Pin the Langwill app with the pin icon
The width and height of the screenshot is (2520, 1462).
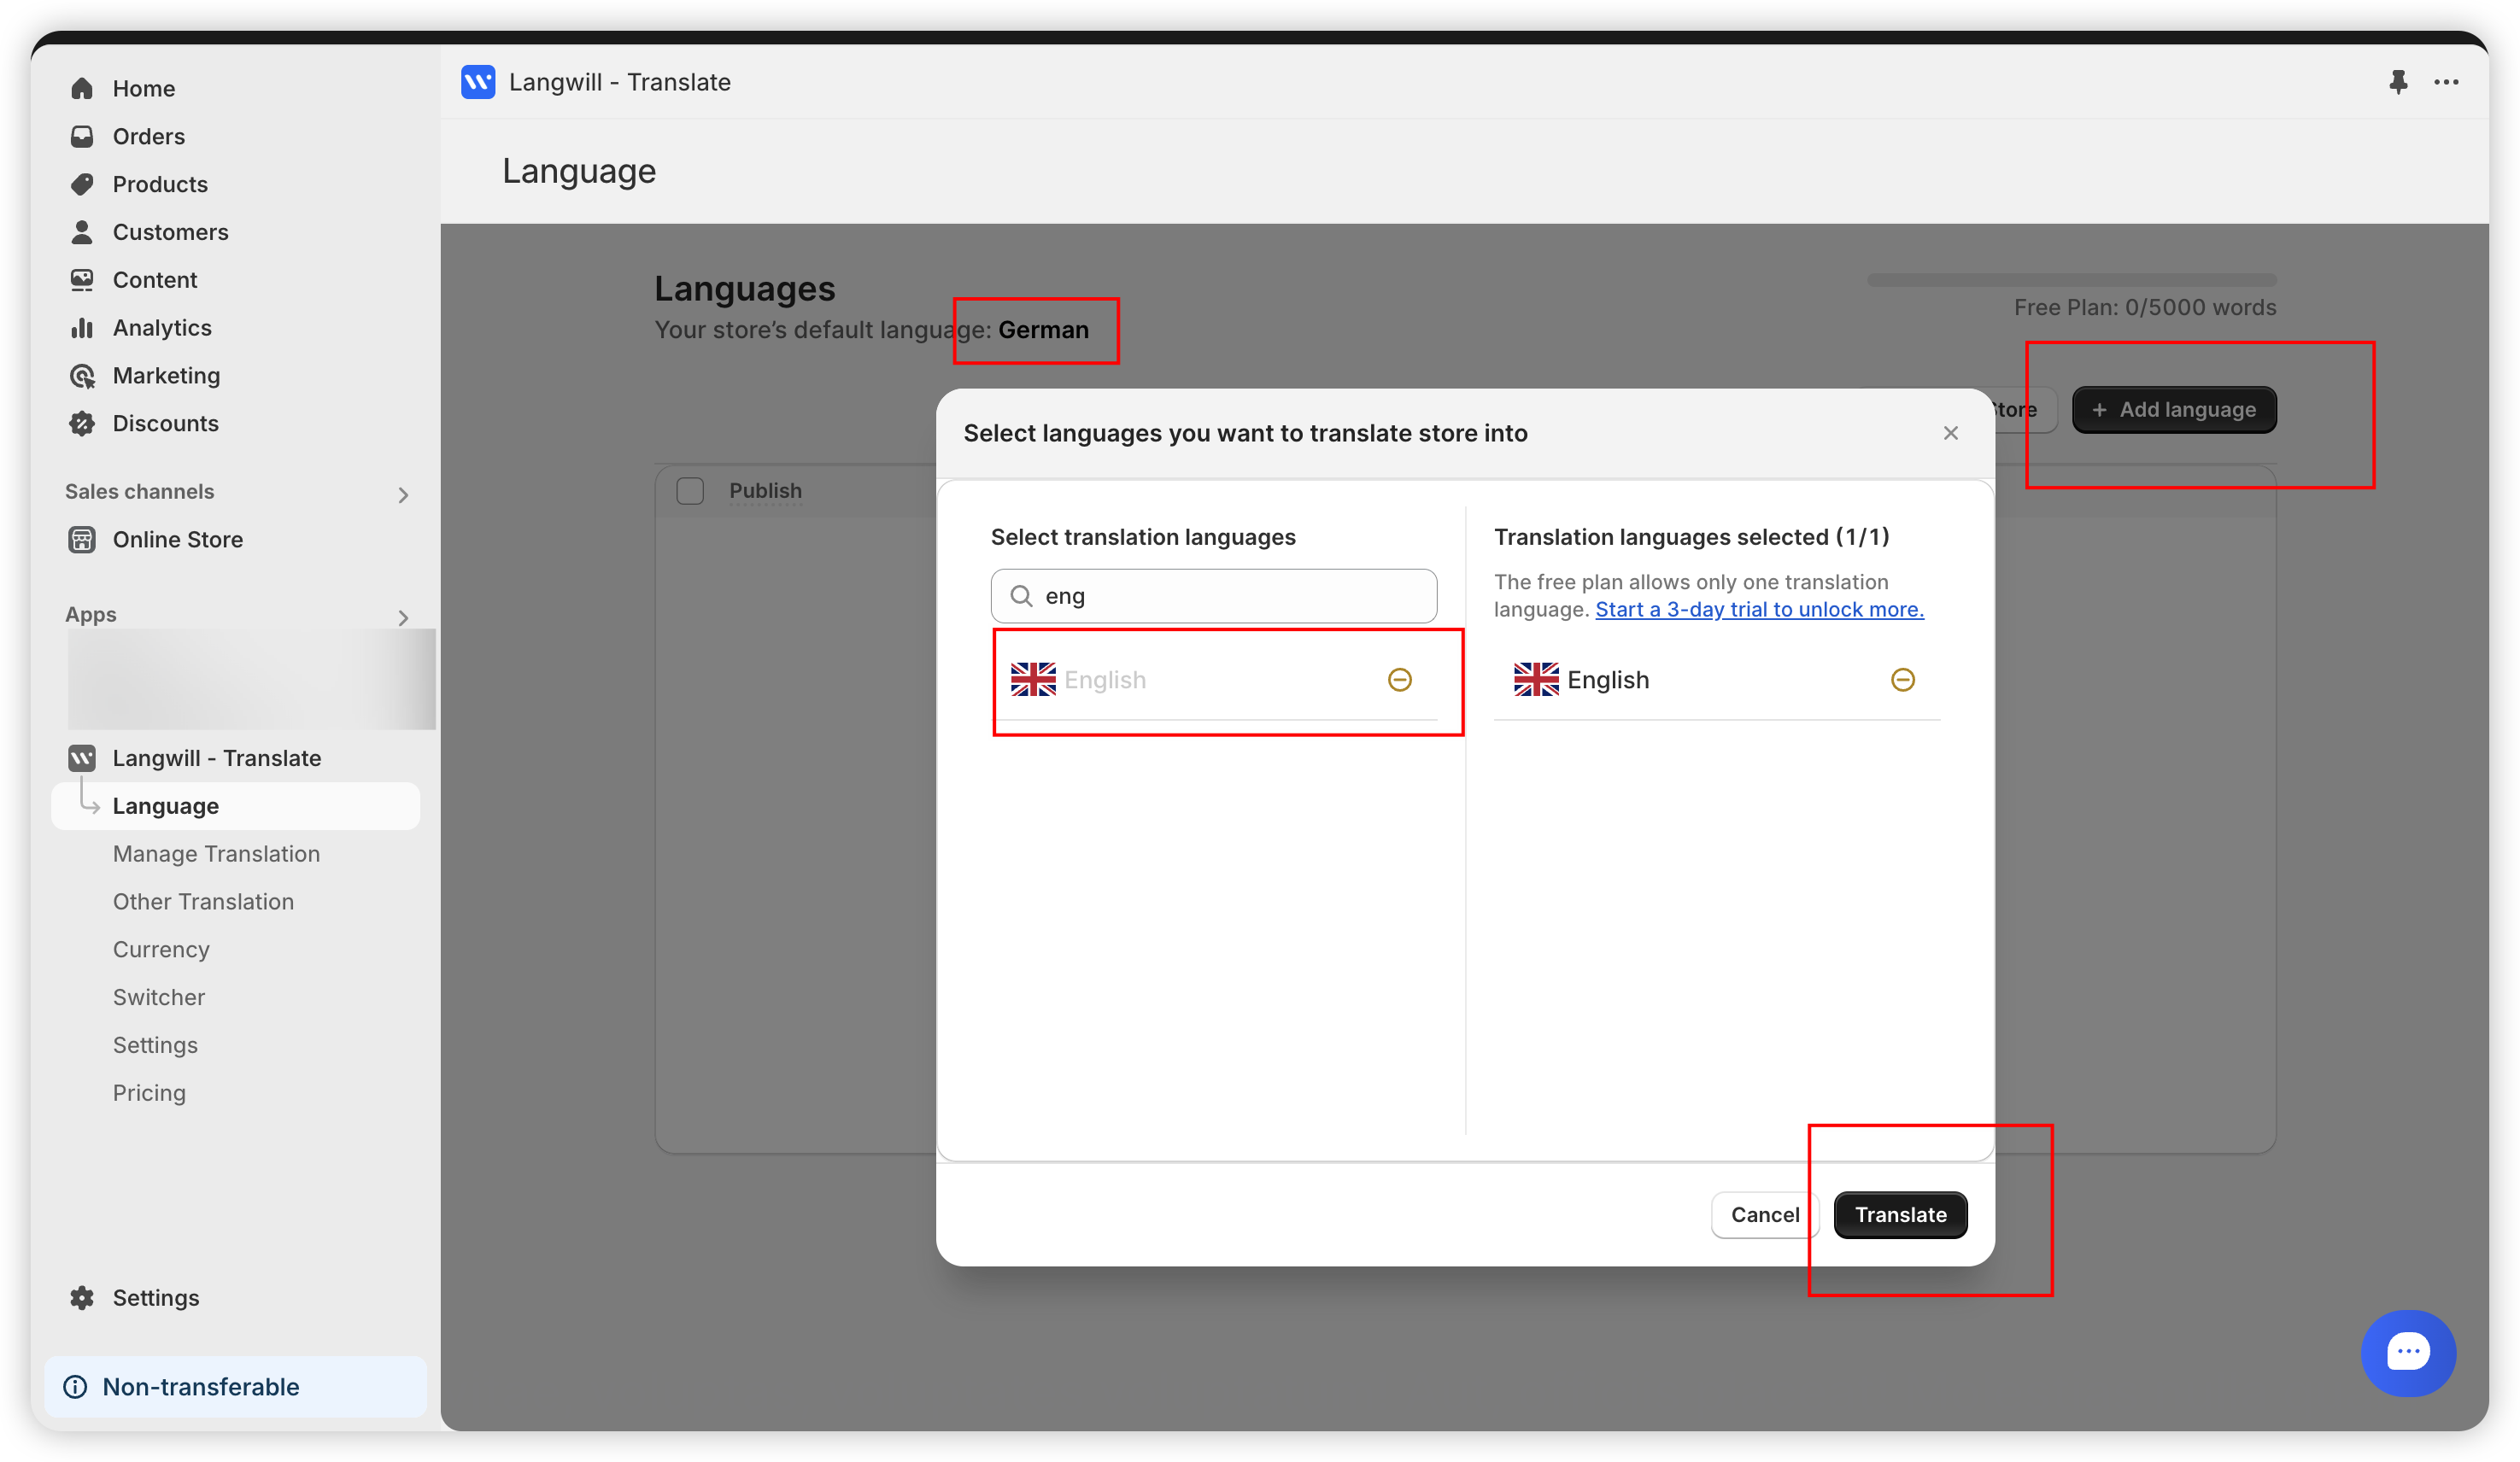[x=2398, y=82]
